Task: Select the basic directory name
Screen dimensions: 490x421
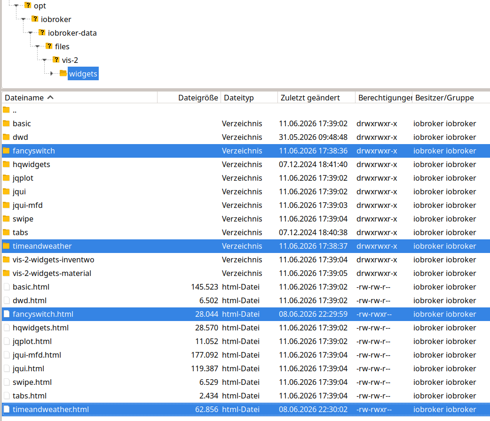Action: (x=22, y=123)
